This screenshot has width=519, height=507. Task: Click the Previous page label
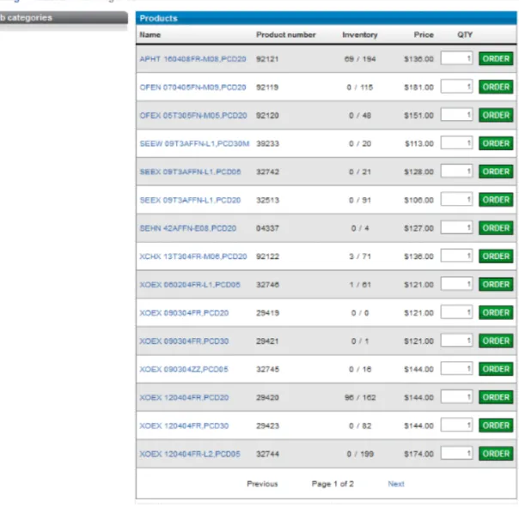click(262, 484)
